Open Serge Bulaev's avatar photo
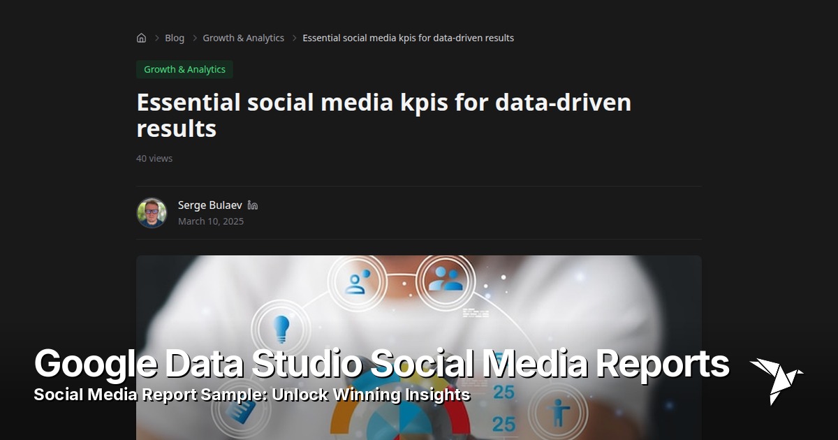Viewport: 838px width, 440px height. pyautogui.click(x=152, y=213)
